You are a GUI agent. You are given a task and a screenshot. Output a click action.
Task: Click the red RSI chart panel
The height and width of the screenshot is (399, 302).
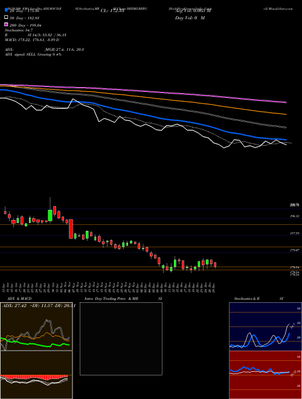(265, 375)
